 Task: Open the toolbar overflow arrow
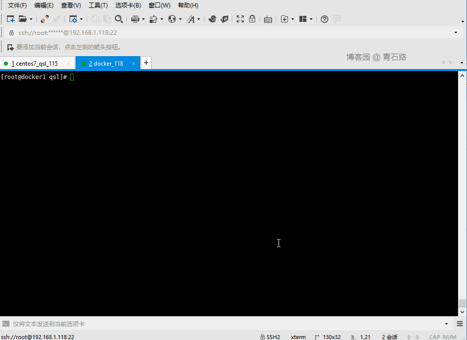click(463, 21)
